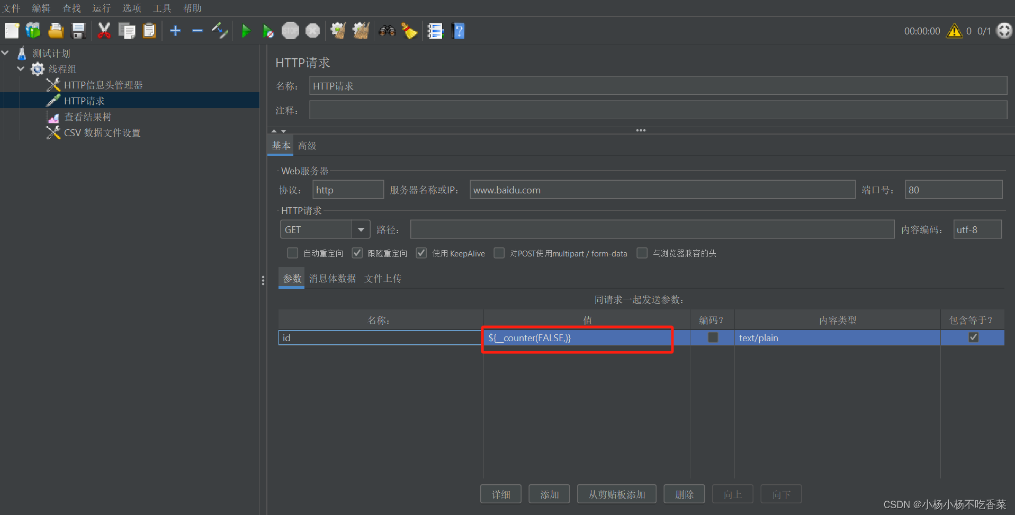Toggle 包含等于 checkbox for id row
This screenshot has width=1015, height=515.
pos(973,337)
